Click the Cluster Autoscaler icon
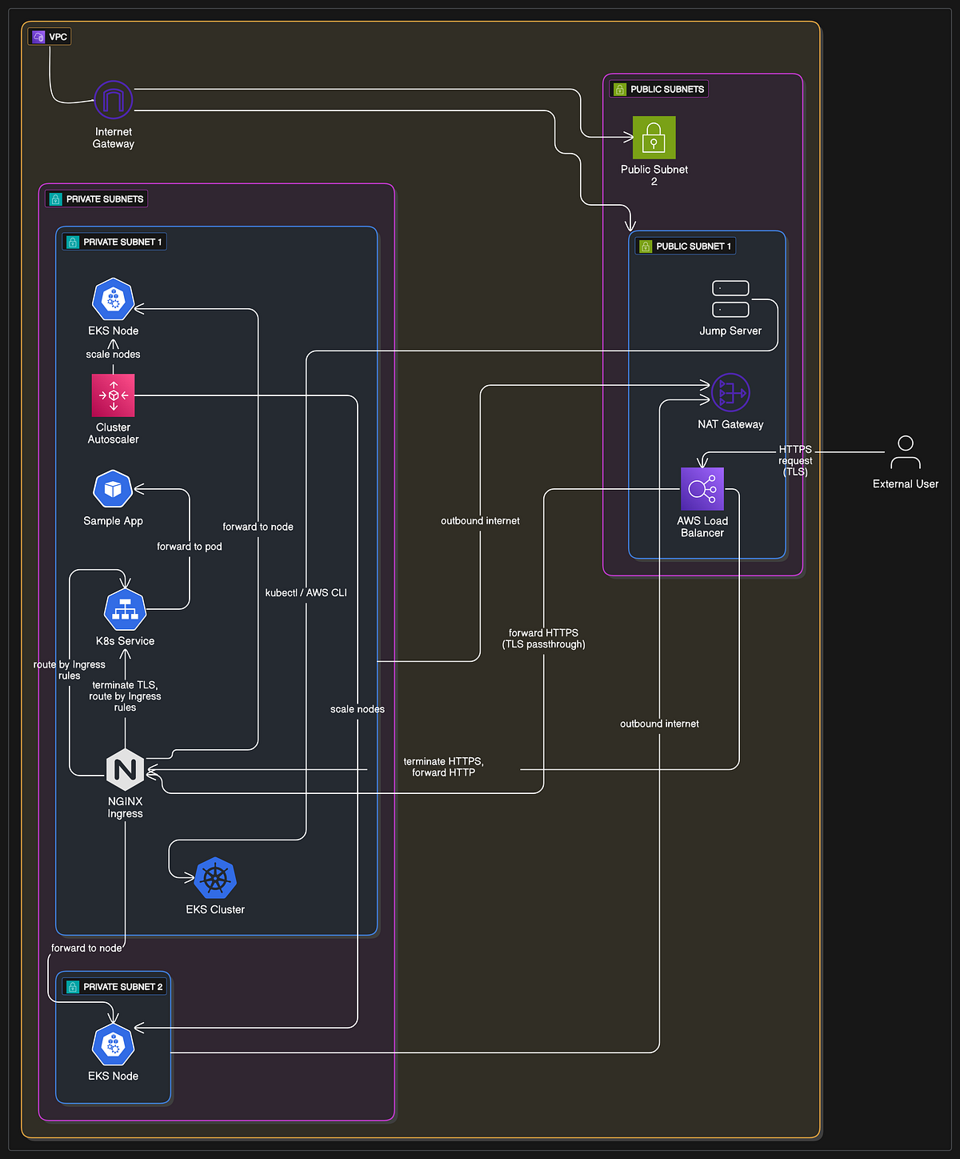The width and height of the screenshot is (960, 1159). 113,395
